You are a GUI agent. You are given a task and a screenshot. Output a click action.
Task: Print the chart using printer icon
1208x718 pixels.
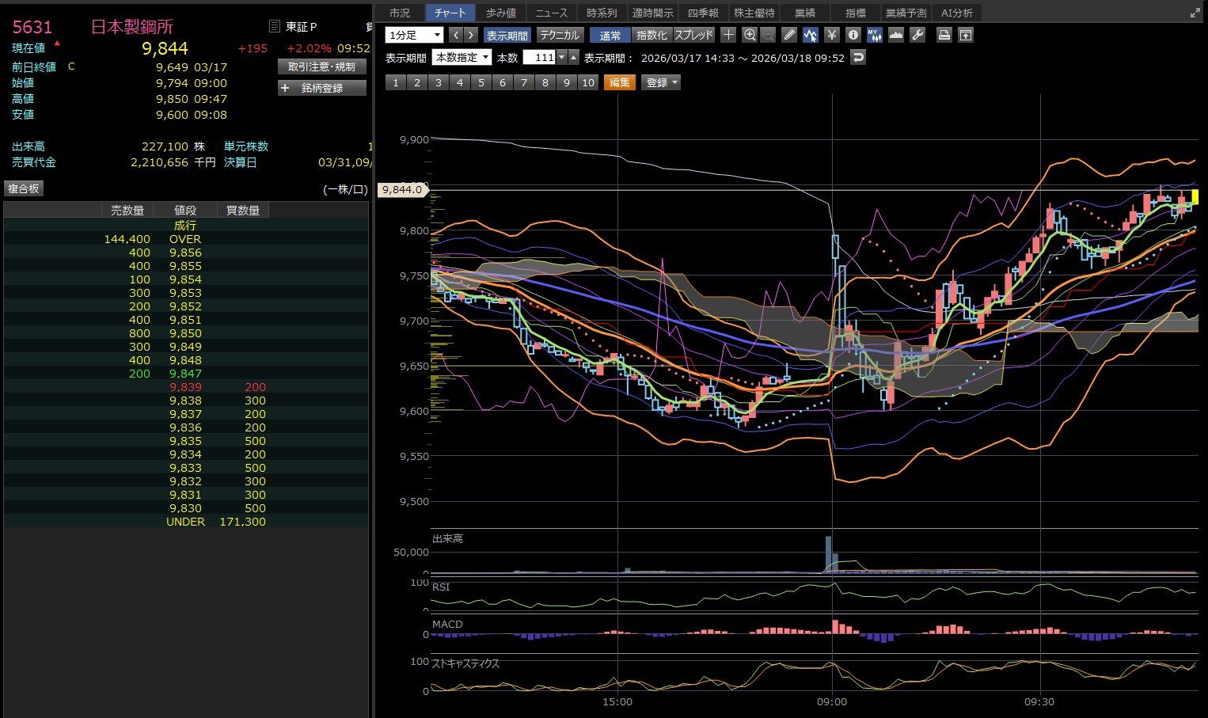944,35
